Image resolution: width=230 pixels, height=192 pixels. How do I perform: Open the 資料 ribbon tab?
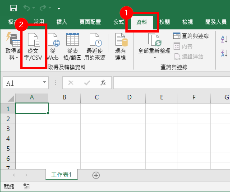142,22
